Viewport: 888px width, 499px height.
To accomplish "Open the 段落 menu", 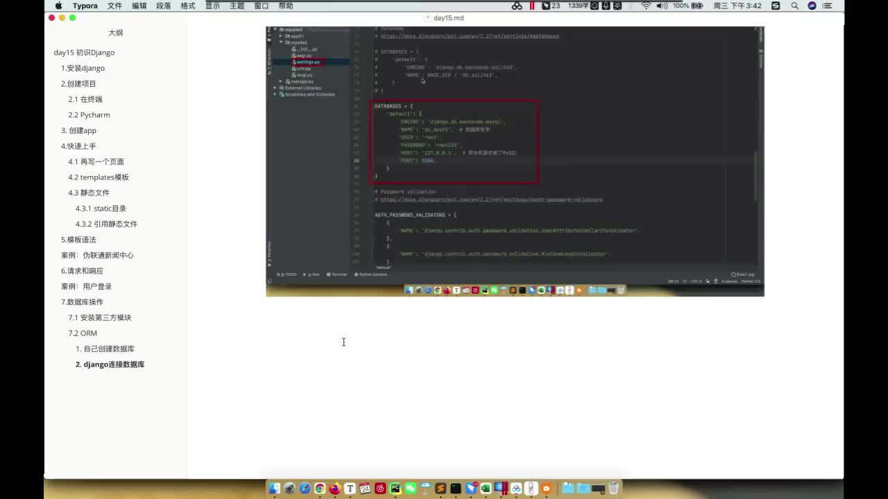I will pyautogui.click(x=163, y=6).
